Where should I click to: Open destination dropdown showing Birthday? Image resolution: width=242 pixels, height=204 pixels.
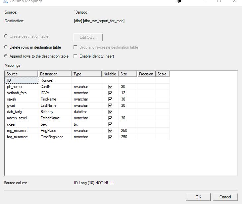55,112
